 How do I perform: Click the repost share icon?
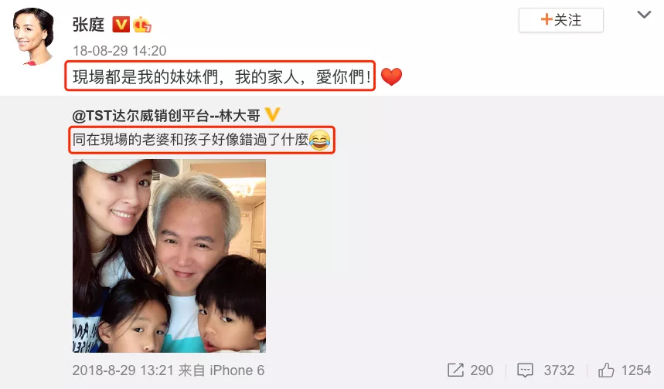(455, 370)
